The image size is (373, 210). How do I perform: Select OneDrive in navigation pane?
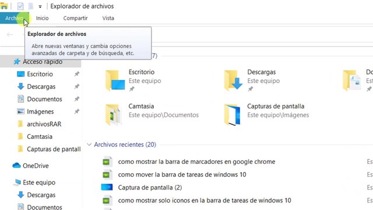[36, 166]
